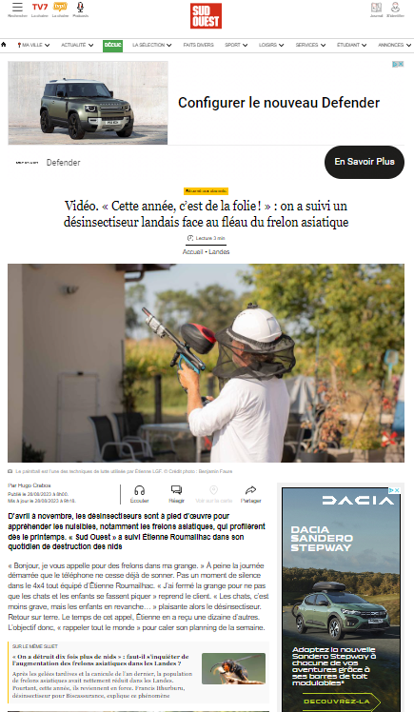This screenshot has width=414, height=712.
Task: Open the Podcasts microphone icon
Action: (80, 7)
